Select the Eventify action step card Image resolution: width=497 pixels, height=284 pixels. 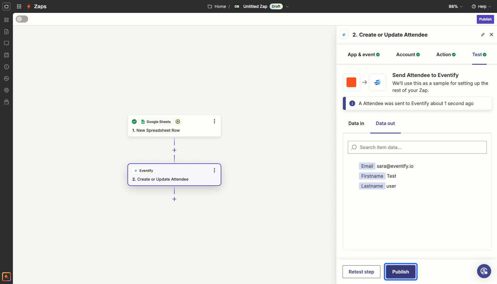(174, 174)
